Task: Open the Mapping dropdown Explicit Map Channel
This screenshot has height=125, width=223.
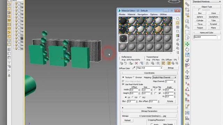Action: (x=164, y=77)
